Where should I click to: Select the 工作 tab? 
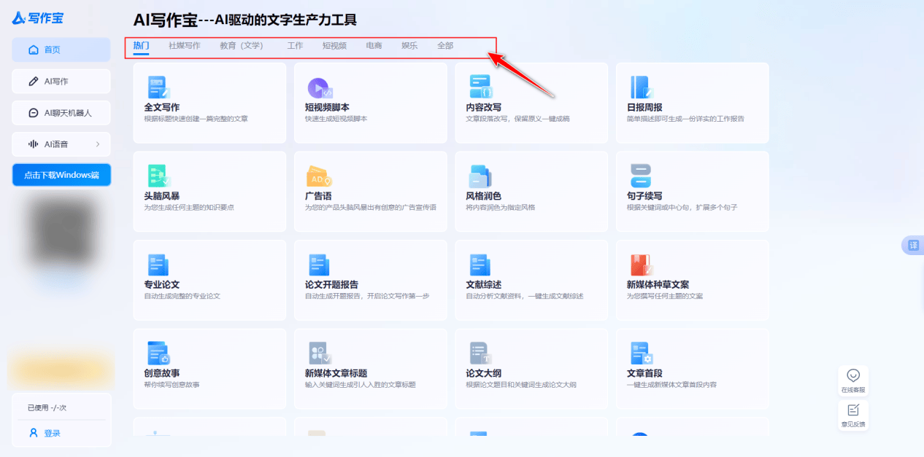(x=295, y=46)
